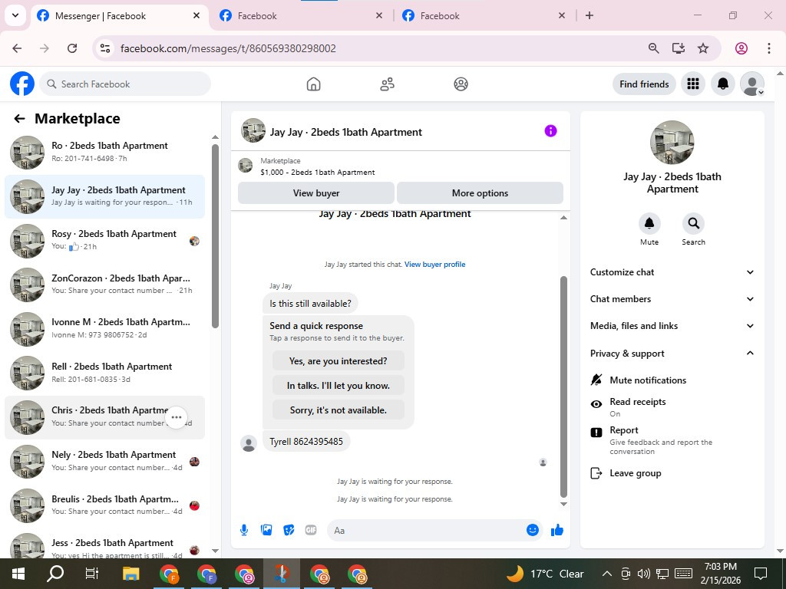This screenshot has height=589, width=786.
Task: Send quick reply 'In talks. I'll let you know.'
Action: tap(339, 385)
